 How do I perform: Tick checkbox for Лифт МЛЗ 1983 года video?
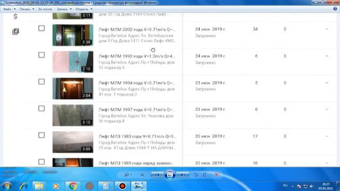pyautogui.click(x=41, y=135)
